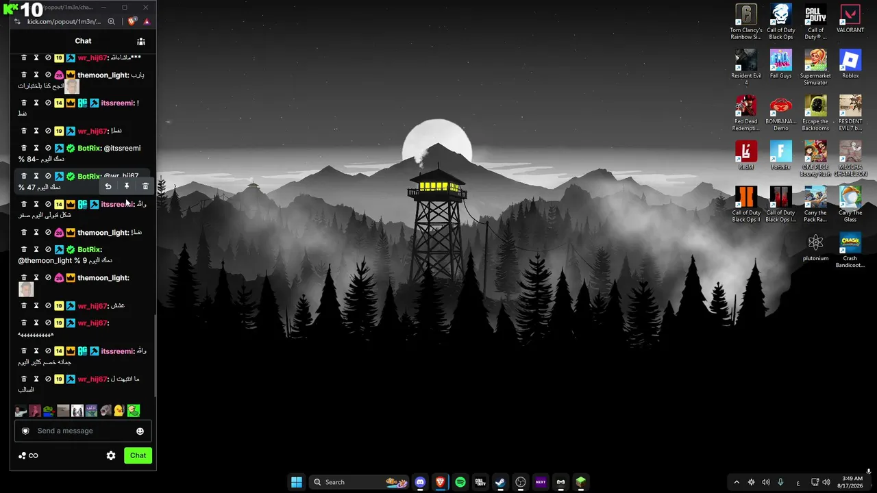
Task: Delete the BotRix @wr_hij67 message via hover trash
Action: coord(145,186)
